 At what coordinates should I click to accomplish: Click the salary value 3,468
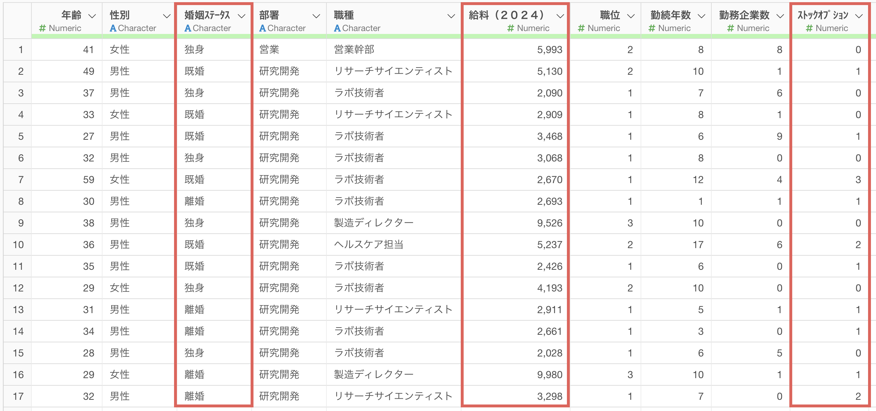549,137
